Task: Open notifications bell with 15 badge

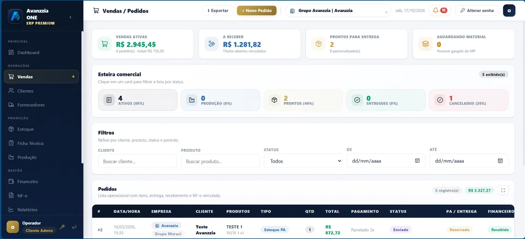Action: coord(439,10)
